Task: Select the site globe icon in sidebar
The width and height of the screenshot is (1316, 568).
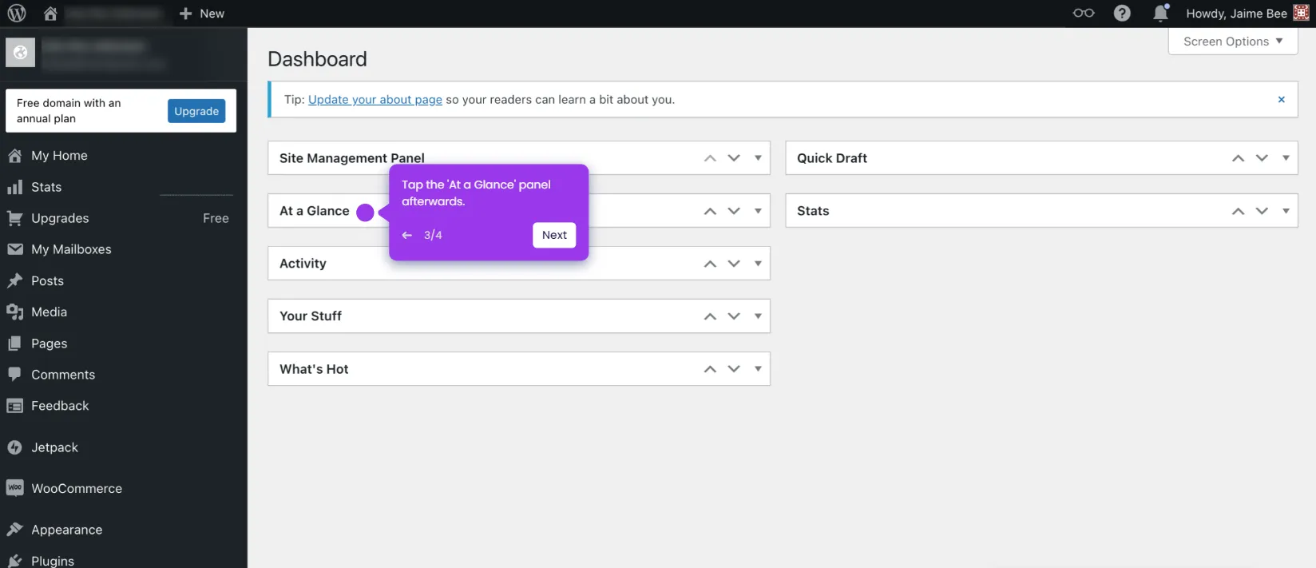Action: (21, 53)
